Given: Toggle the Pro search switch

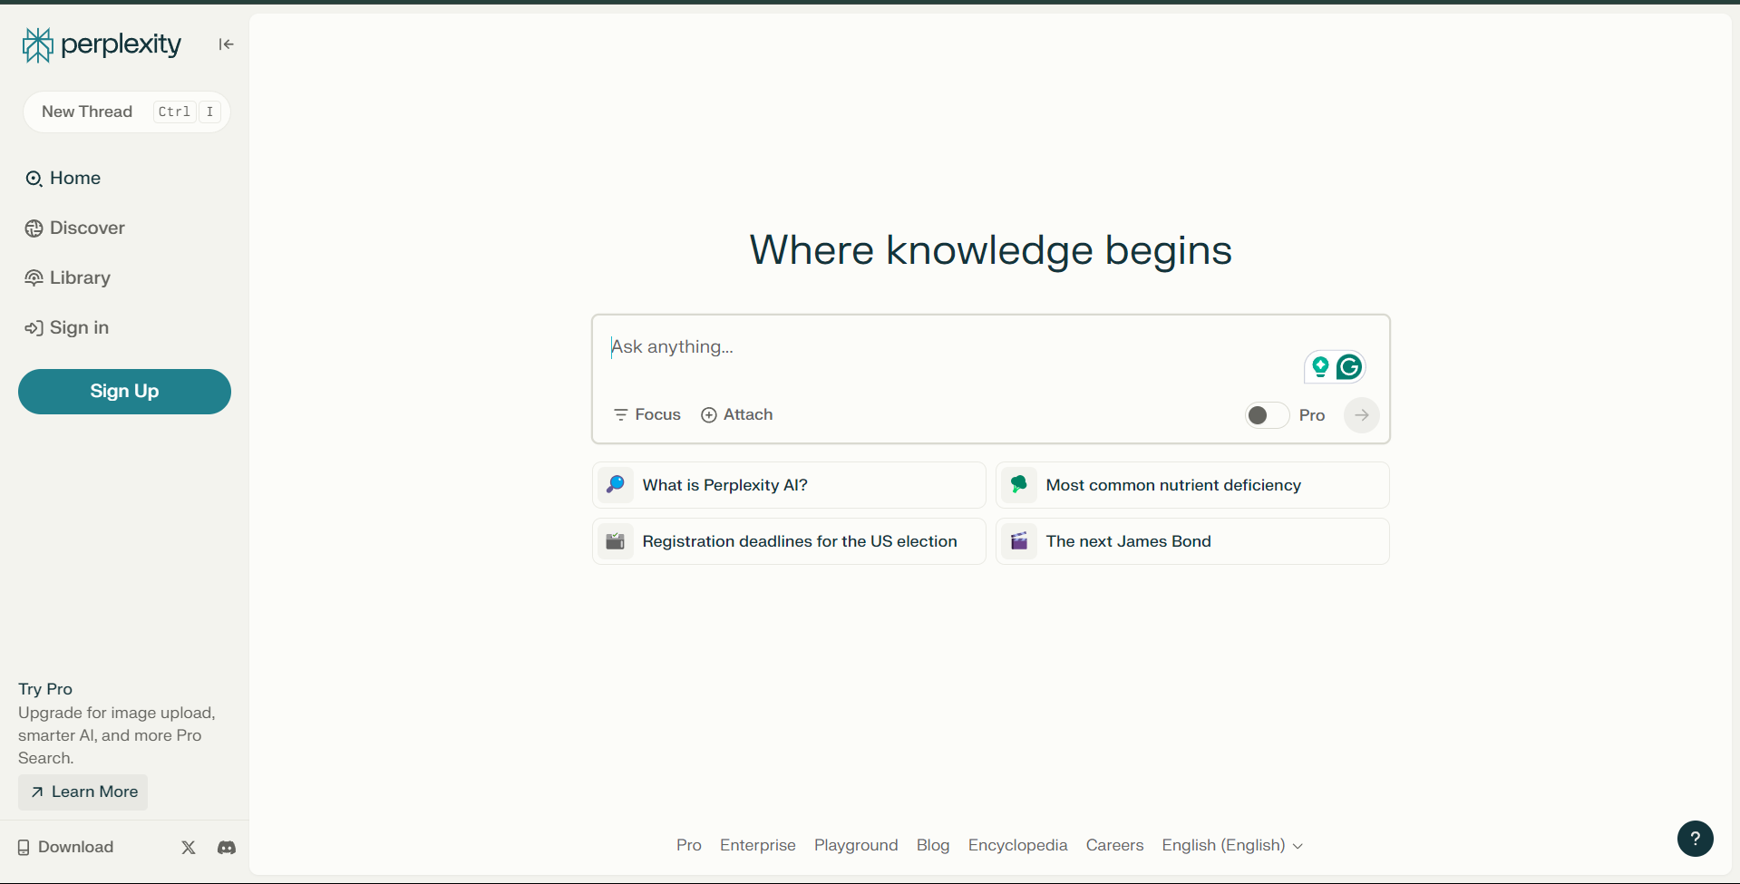Looking at the screenshot, I should click(1267, 415).
